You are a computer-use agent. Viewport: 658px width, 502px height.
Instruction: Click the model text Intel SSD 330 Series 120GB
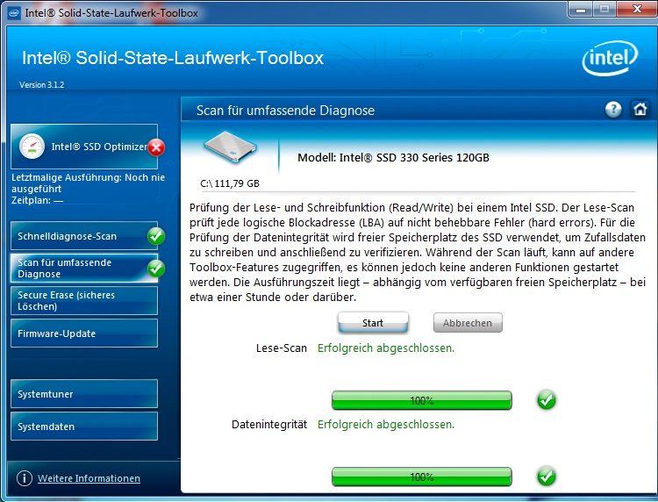pyautogui.click(x=393, y=157)
